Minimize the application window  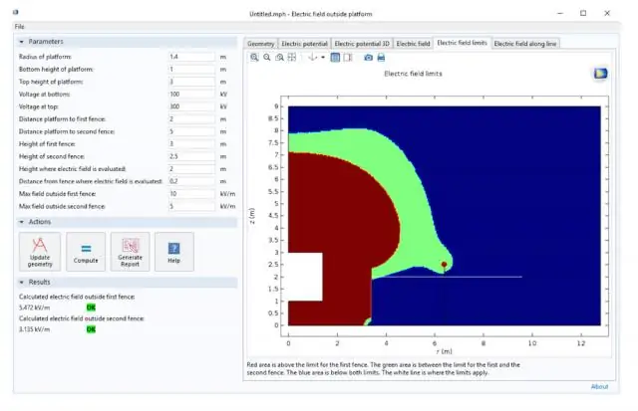point(560,13)
